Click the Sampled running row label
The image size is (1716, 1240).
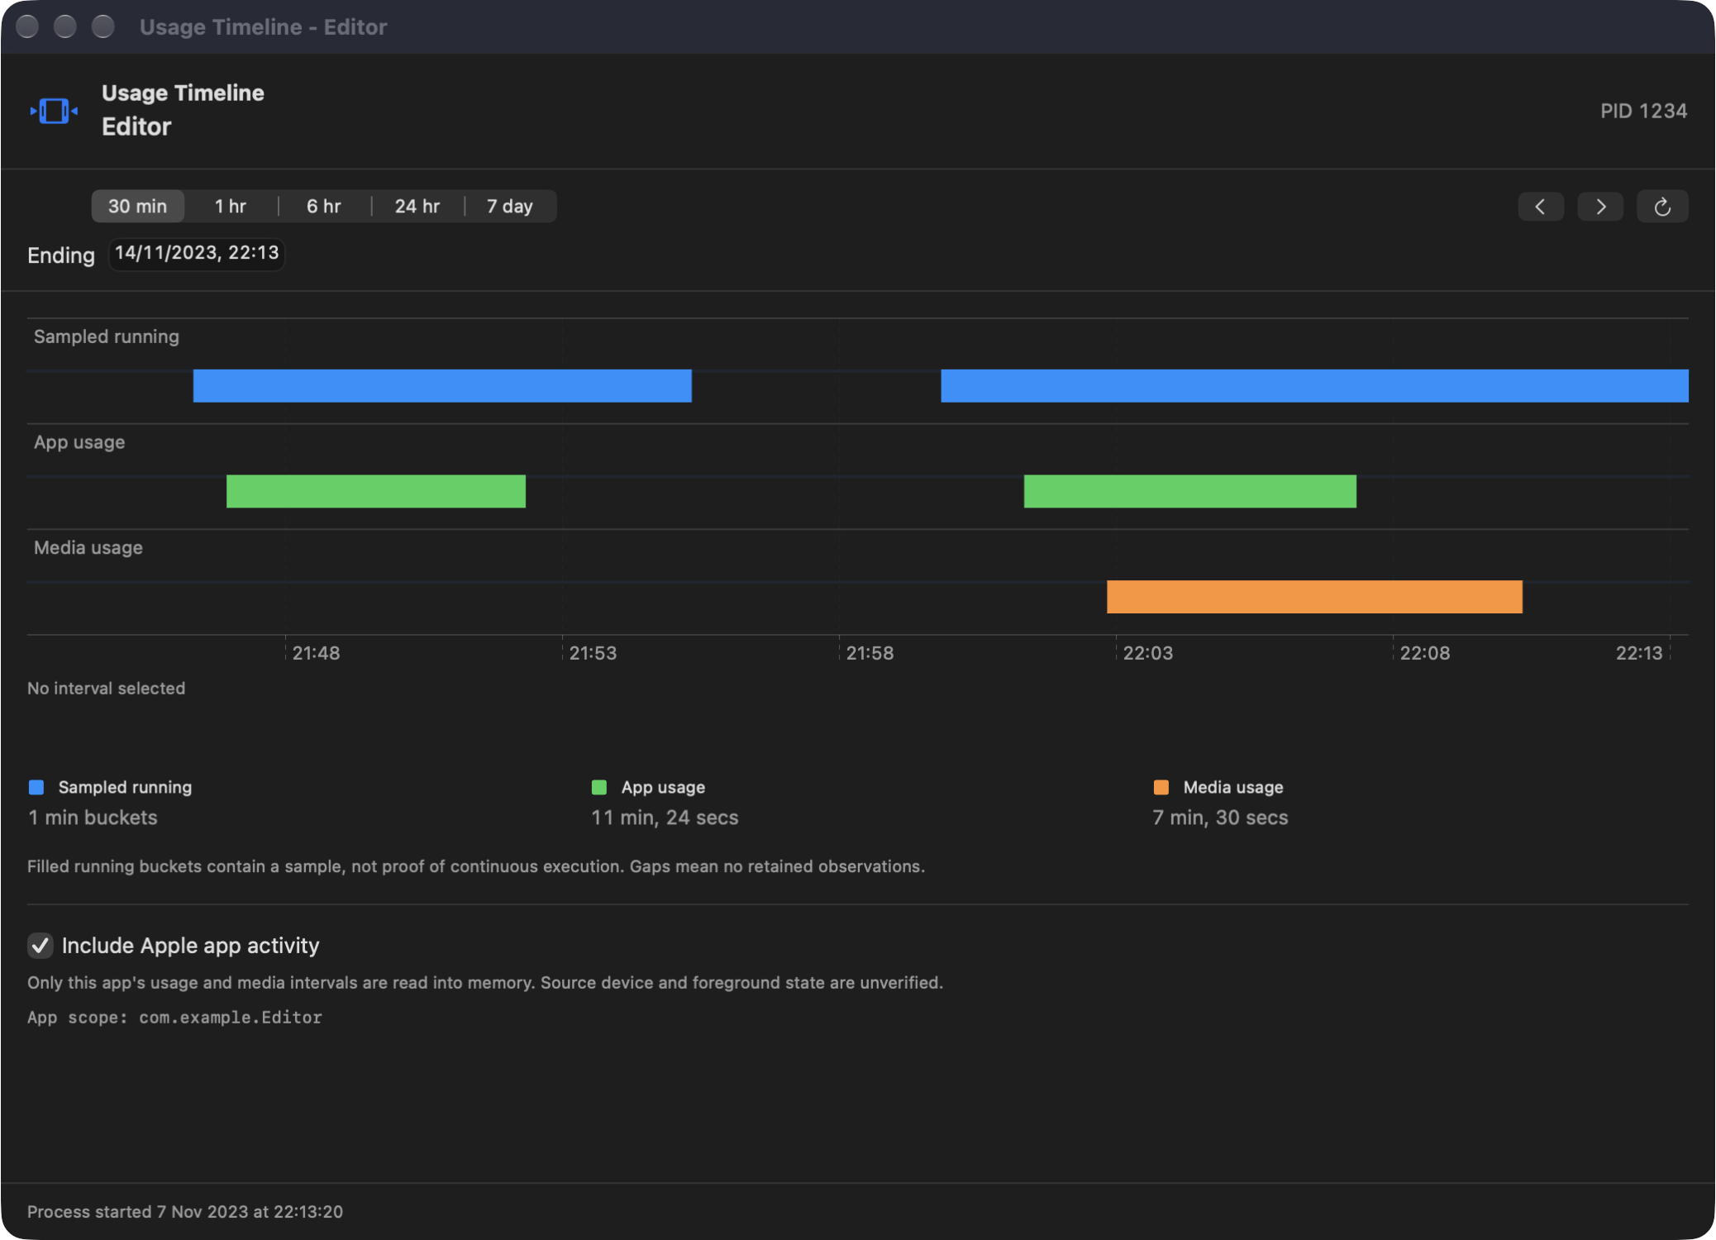pyautogui.click(x=107, y=336)
